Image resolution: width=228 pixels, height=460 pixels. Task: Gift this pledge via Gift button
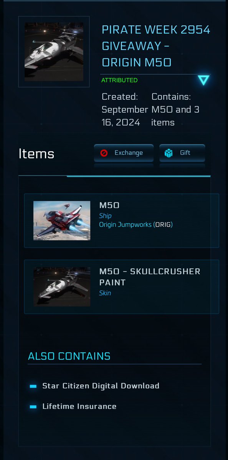pos(182,153)
